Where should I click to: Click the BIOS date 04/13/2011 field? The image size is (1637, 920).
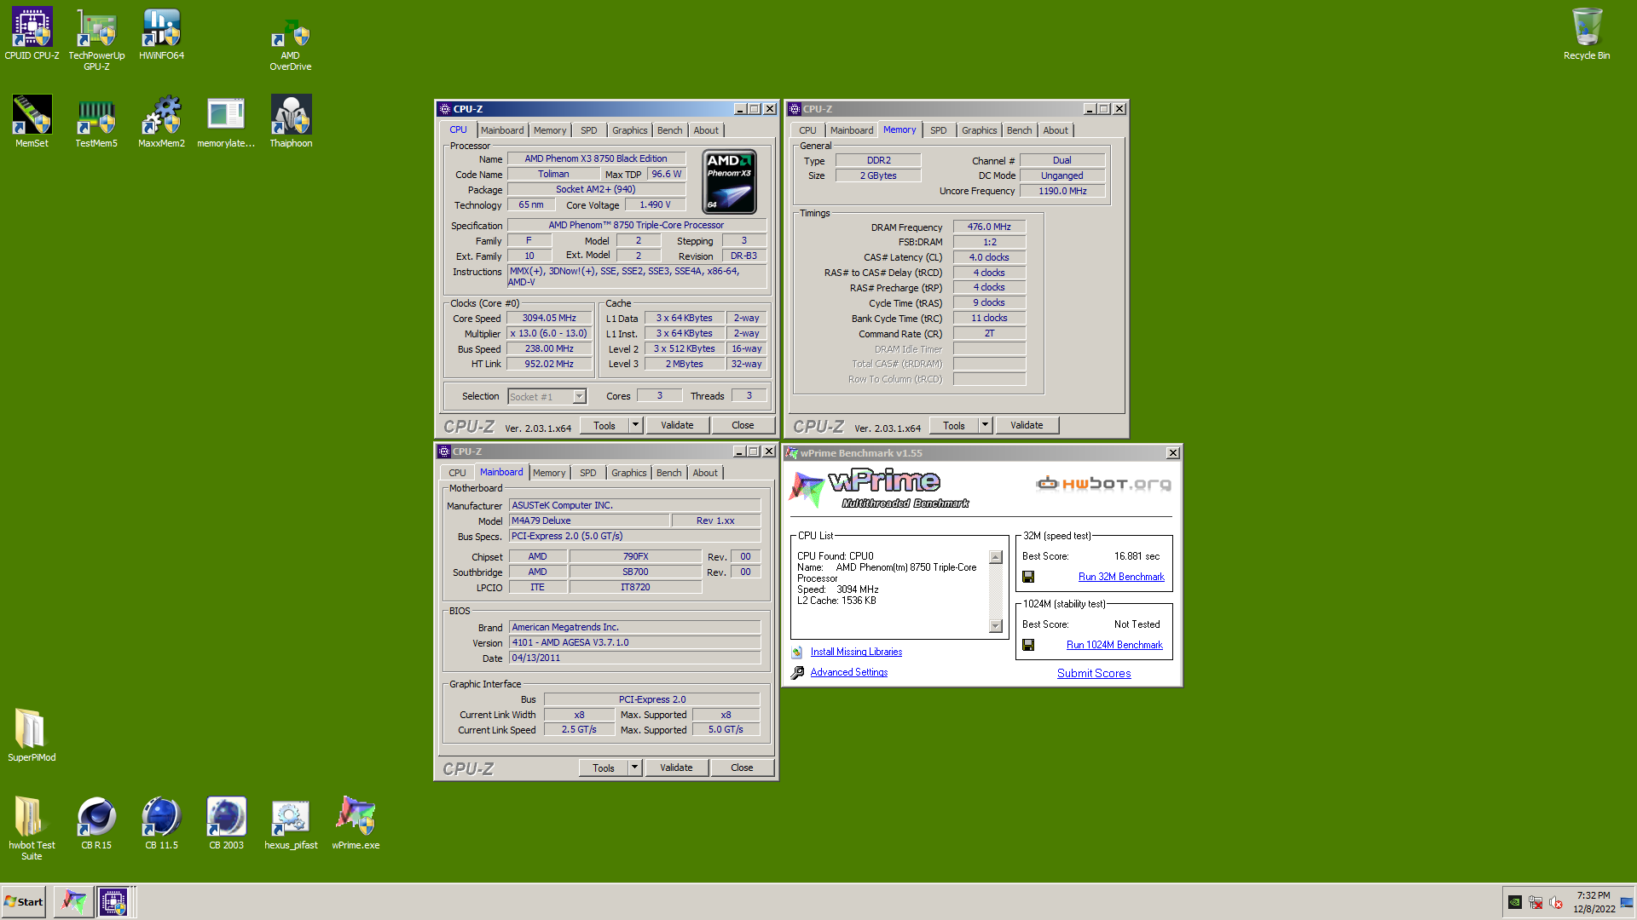(x=634, y=658)
